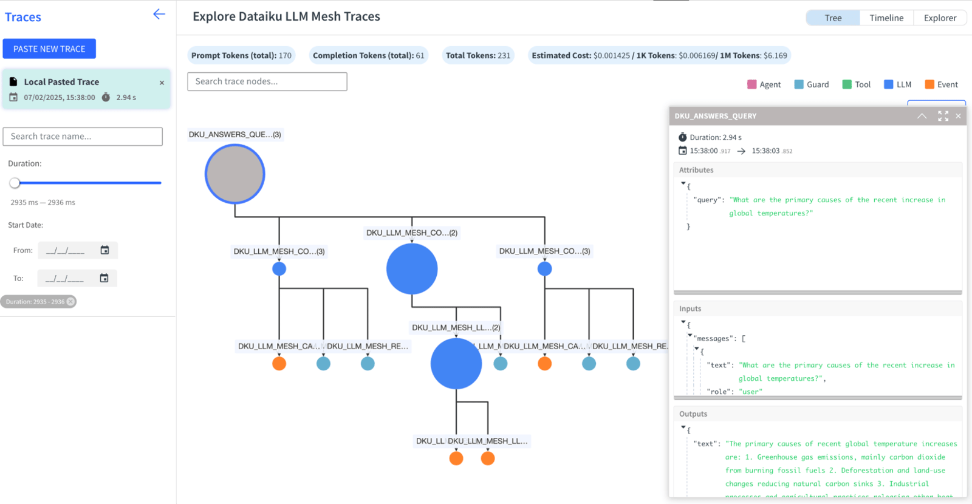Click the Search trace nodes input field
This screenshot has height=504, width=972.
[x=267, y=81]
